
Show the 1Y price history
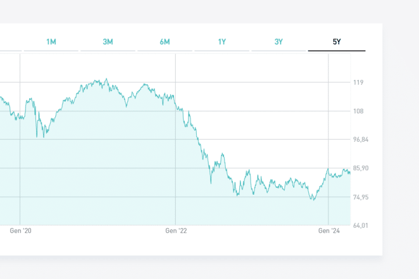pos(222,42)
